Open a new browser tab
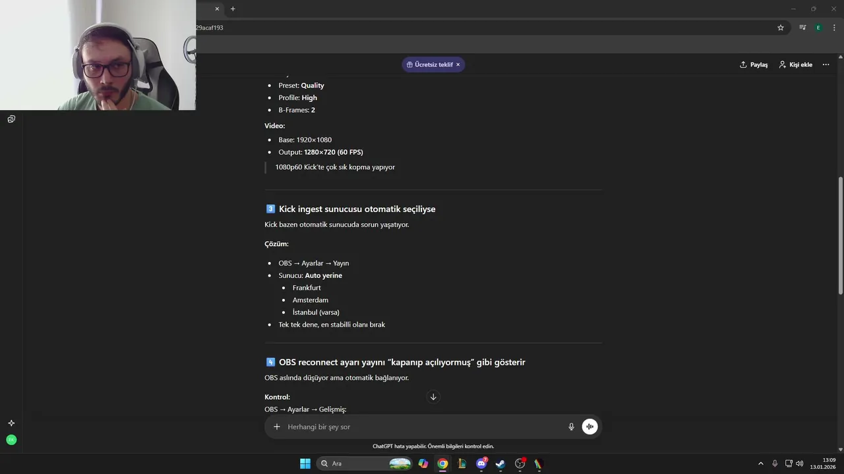 click(233, 9)
